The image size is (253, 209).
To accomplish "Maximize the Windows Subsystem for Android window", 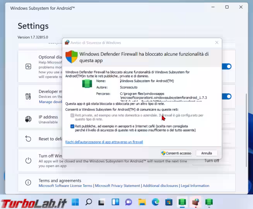I will coord(227,7).
